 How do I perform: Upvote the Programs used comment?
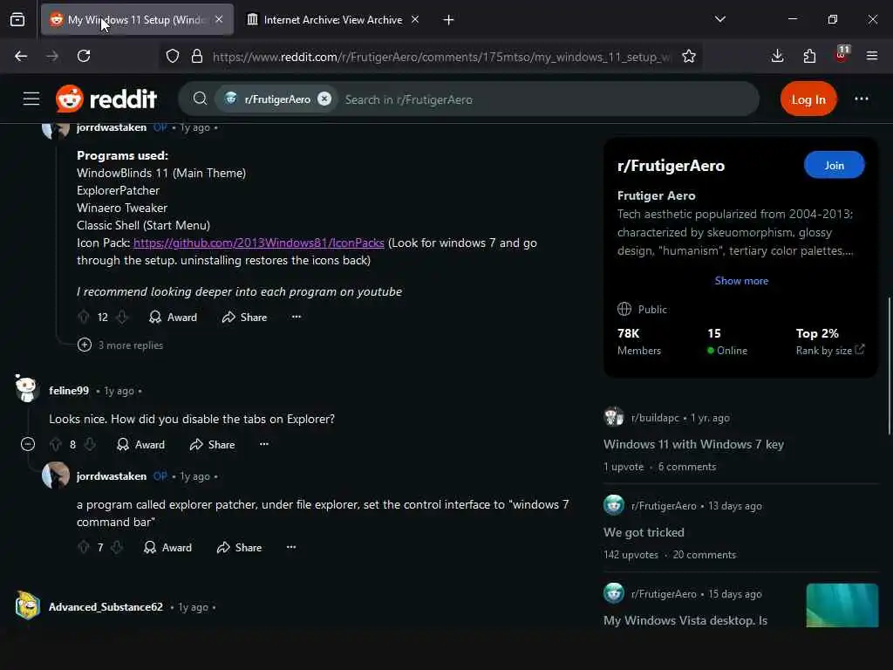tap(84, 318)
